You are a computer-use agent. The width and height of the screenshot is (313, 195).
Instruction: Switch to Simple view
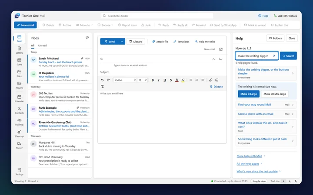pyautogui.click(x=259, y=181)
